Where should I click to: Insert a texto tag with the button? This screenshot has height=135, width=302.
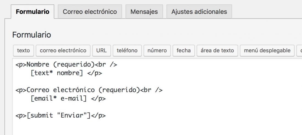point(24,51)
